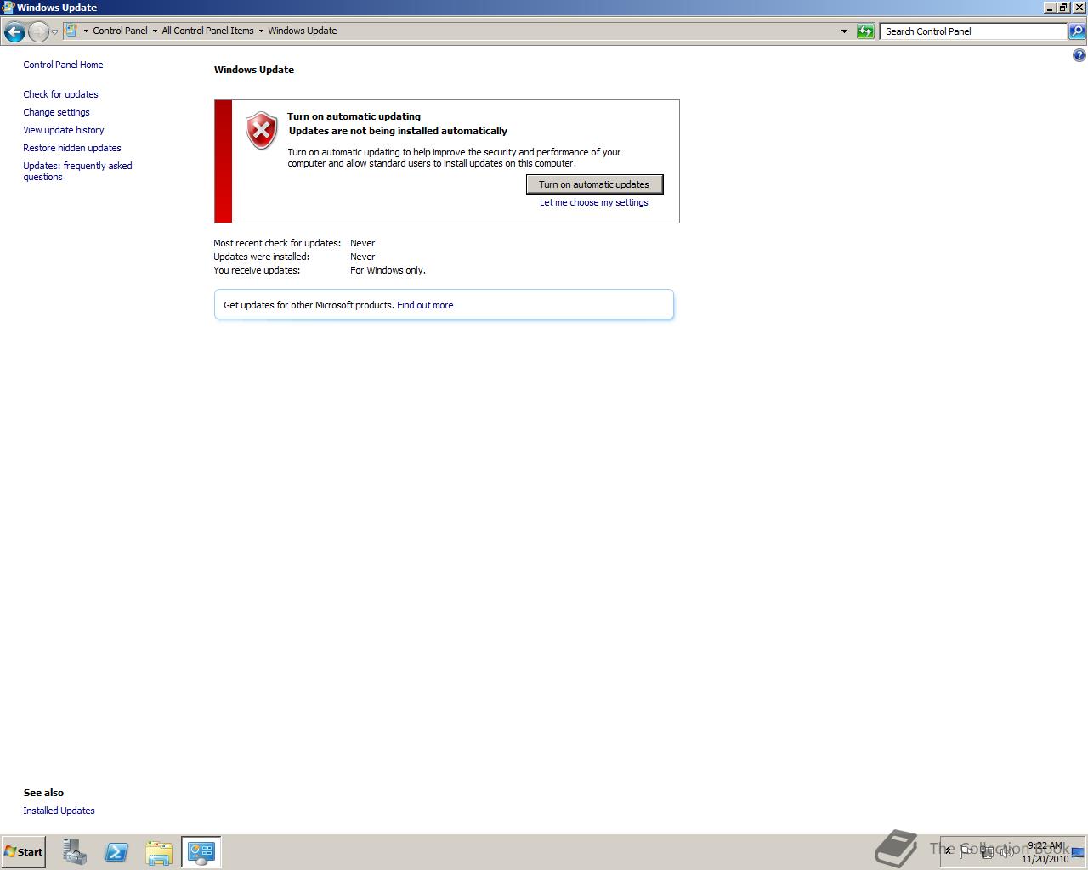Click the Control Panel icon in address bar
Screen dimensions: 1088x870
[x=71, y=31]
